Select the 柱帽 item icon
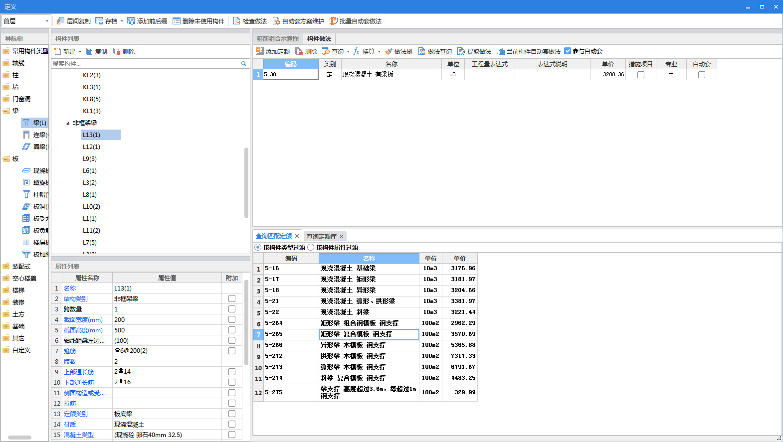Screen dimensions: 783x442 pyautogui.click(x=26, y=194)
